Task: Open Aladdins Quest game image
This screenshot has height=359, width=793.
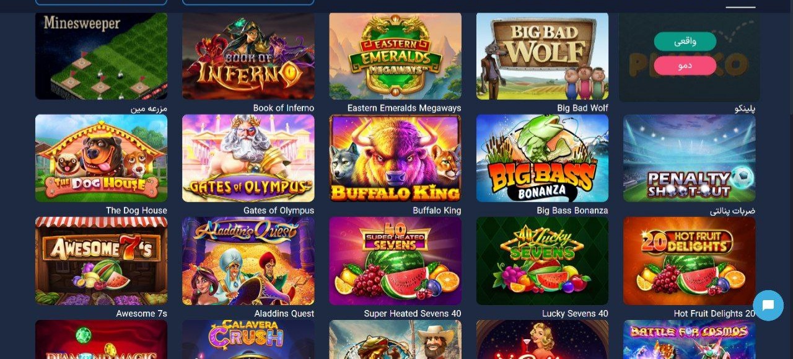Action: point(248,260)
